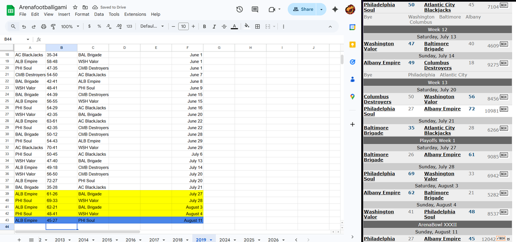Click increase decimal places icon
Viewport: 516px width, 242px height.
point(119,26)
